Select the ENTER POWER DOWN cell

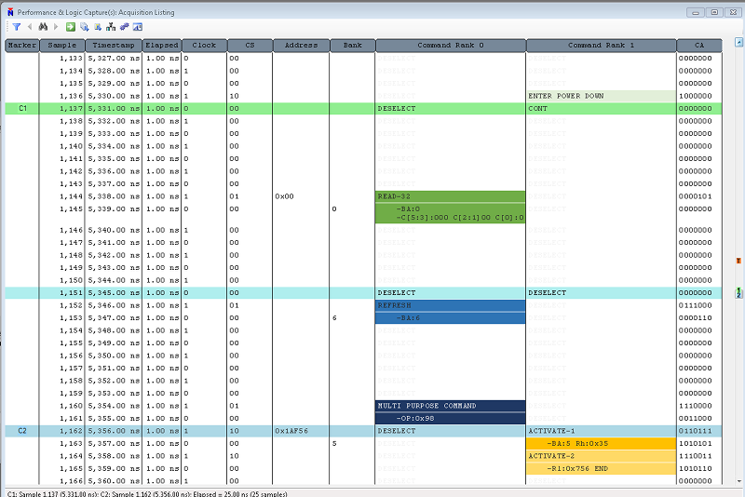(601, 96)
